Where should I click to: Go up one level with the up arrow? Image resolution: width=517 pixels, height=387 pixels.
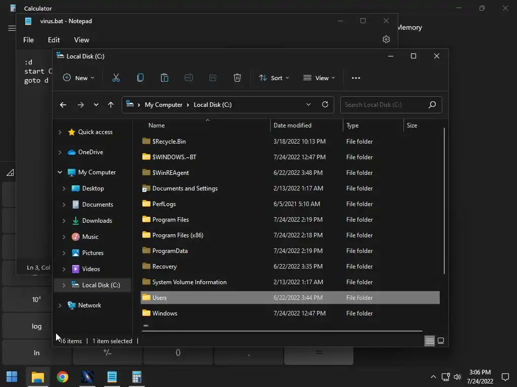coord(111,105)
